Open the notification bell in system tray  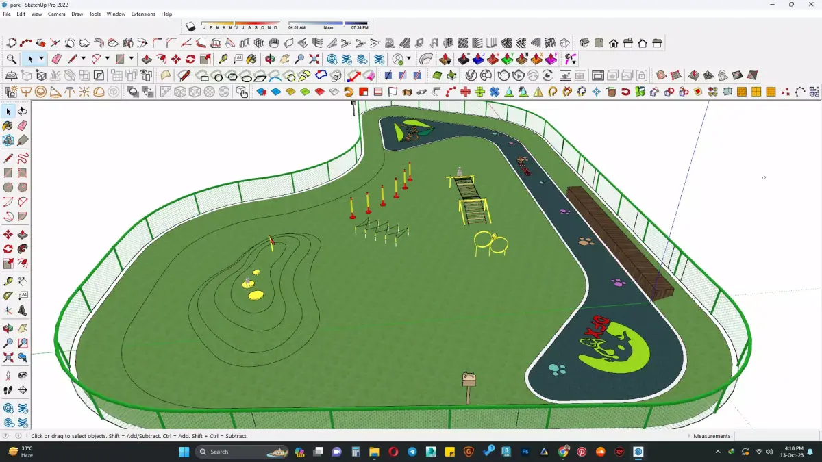[x=810, y=452]
